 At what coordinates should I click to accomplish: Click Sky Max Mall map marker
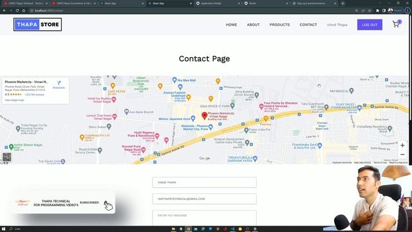click(174, 80)
